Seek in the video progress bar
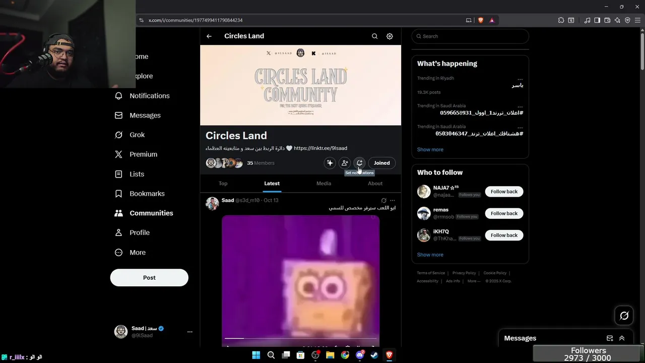Image resolution: width=645 pixels, height=363 pixels. (300, 338)
